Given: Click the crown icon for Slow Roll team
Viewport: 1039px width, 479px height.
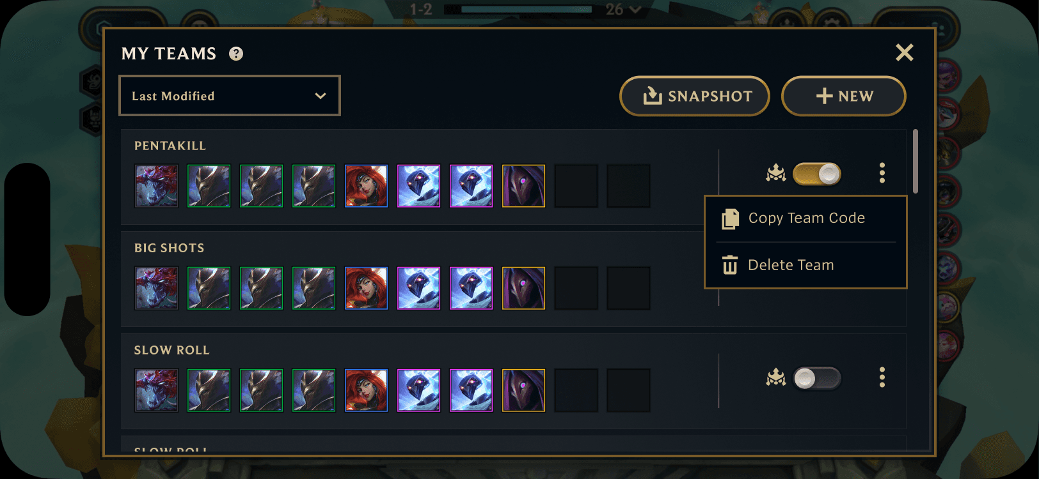Looking at the screenshot, I should coord(776,378).
